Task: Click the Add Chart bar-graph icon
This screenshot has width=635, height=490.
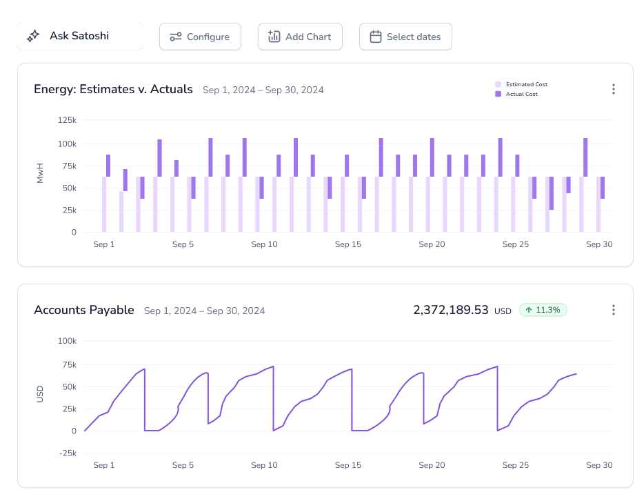Action: pyautogui.click(x=274, y=37)
